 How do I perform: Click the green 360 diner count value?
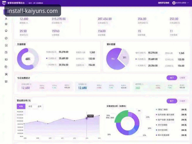(x=138, y=88)
